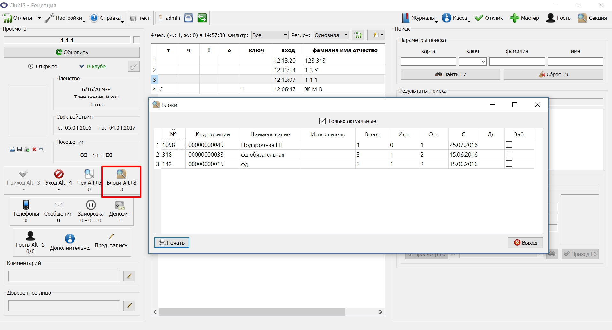Open the Настройки settings menu

(65, 18)
